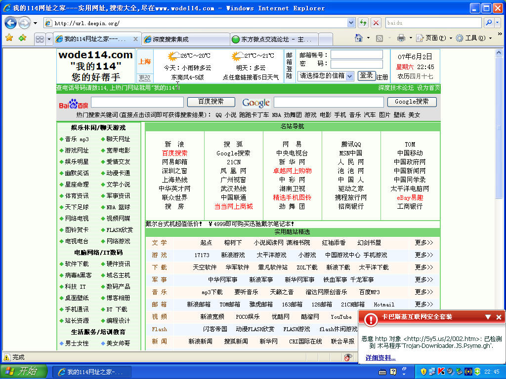This screenshot has height=379, width=506.
Task: Click the 百度搜索 button
Action: tap(211, 102)
